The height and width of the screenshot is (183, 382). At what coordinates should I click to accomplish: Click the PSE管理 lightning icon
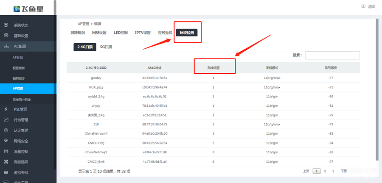click(6, 109)
